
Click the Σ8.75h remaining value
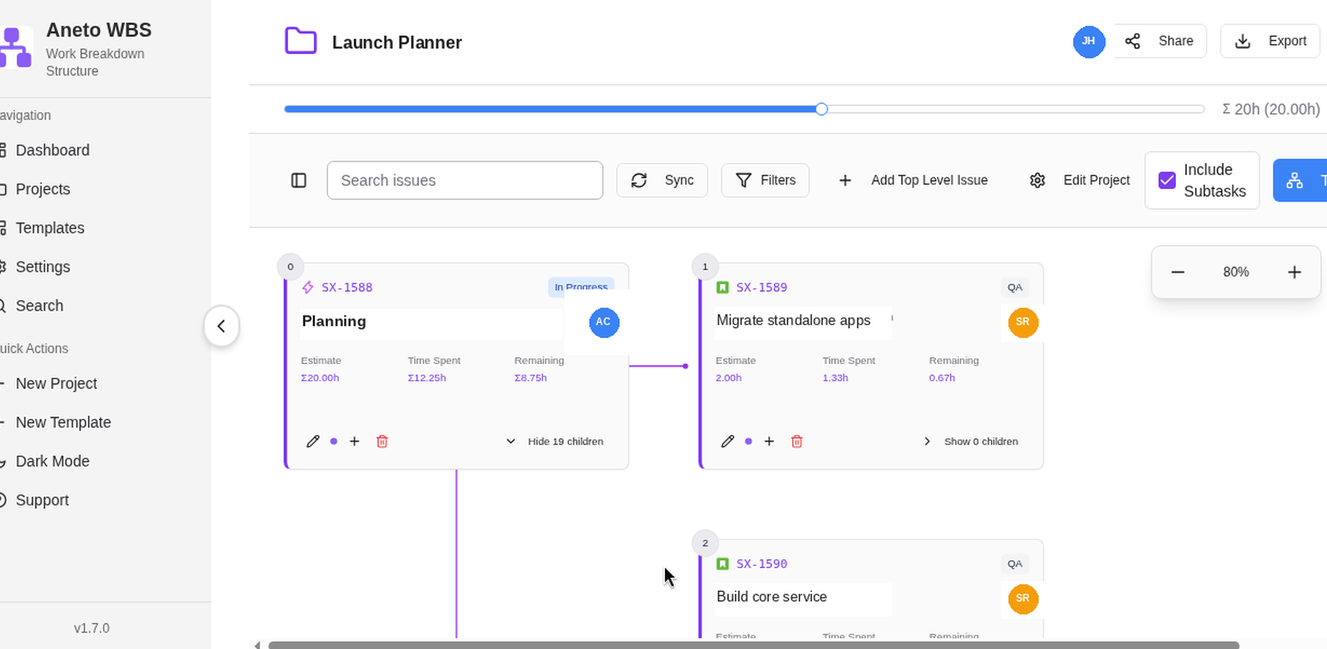tap(531, 378)
